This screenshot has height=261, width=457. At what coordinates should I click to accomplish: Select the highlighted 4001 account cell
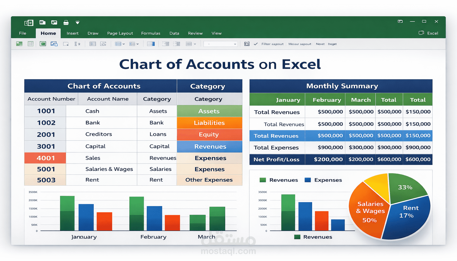point(45,158)
